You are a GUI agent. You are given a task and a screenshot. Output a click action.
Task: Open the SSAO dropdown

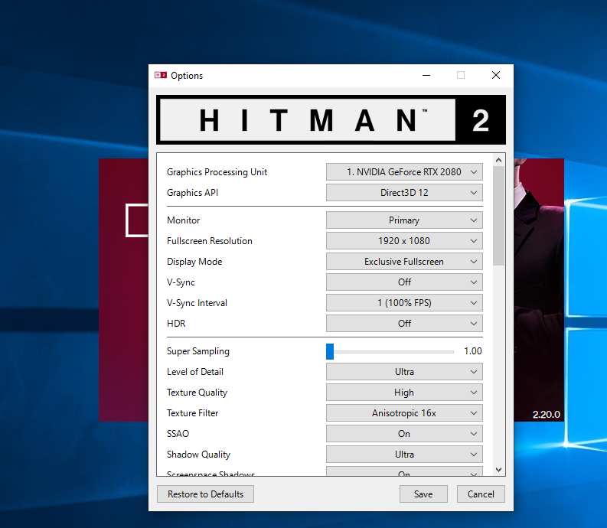[404, 434]
